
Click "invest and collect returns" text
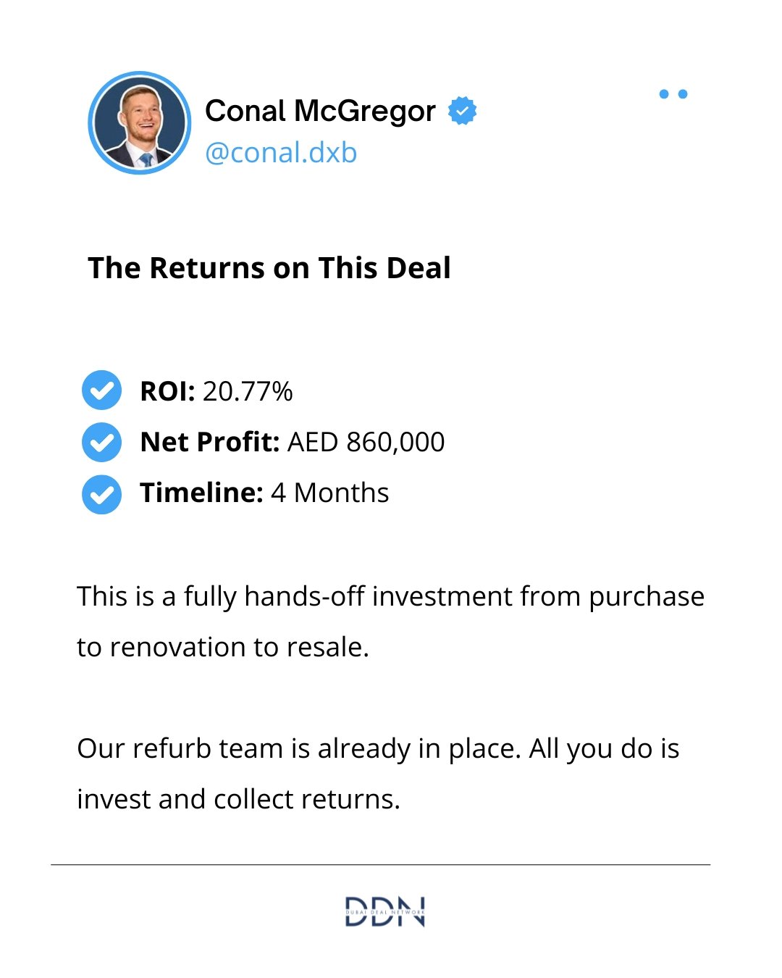239,799
